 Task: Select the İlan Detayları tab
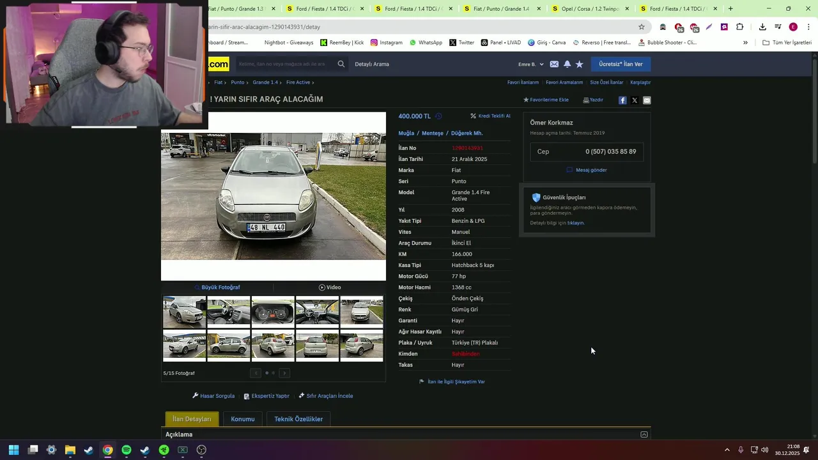(192, 419)
